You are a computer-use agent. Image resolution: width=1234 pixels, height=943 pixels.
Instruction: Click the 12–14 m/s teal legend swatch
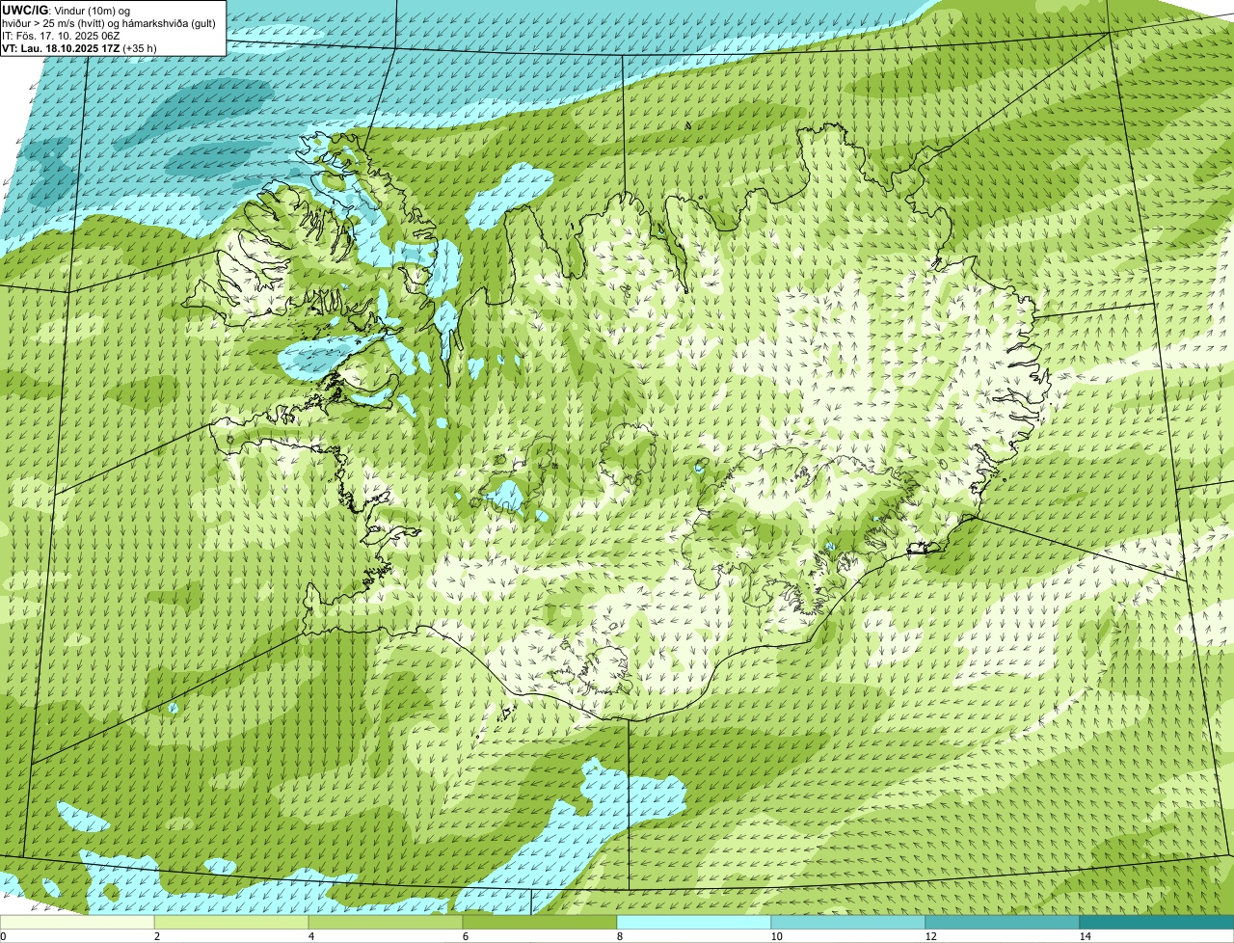point(1003,922)
